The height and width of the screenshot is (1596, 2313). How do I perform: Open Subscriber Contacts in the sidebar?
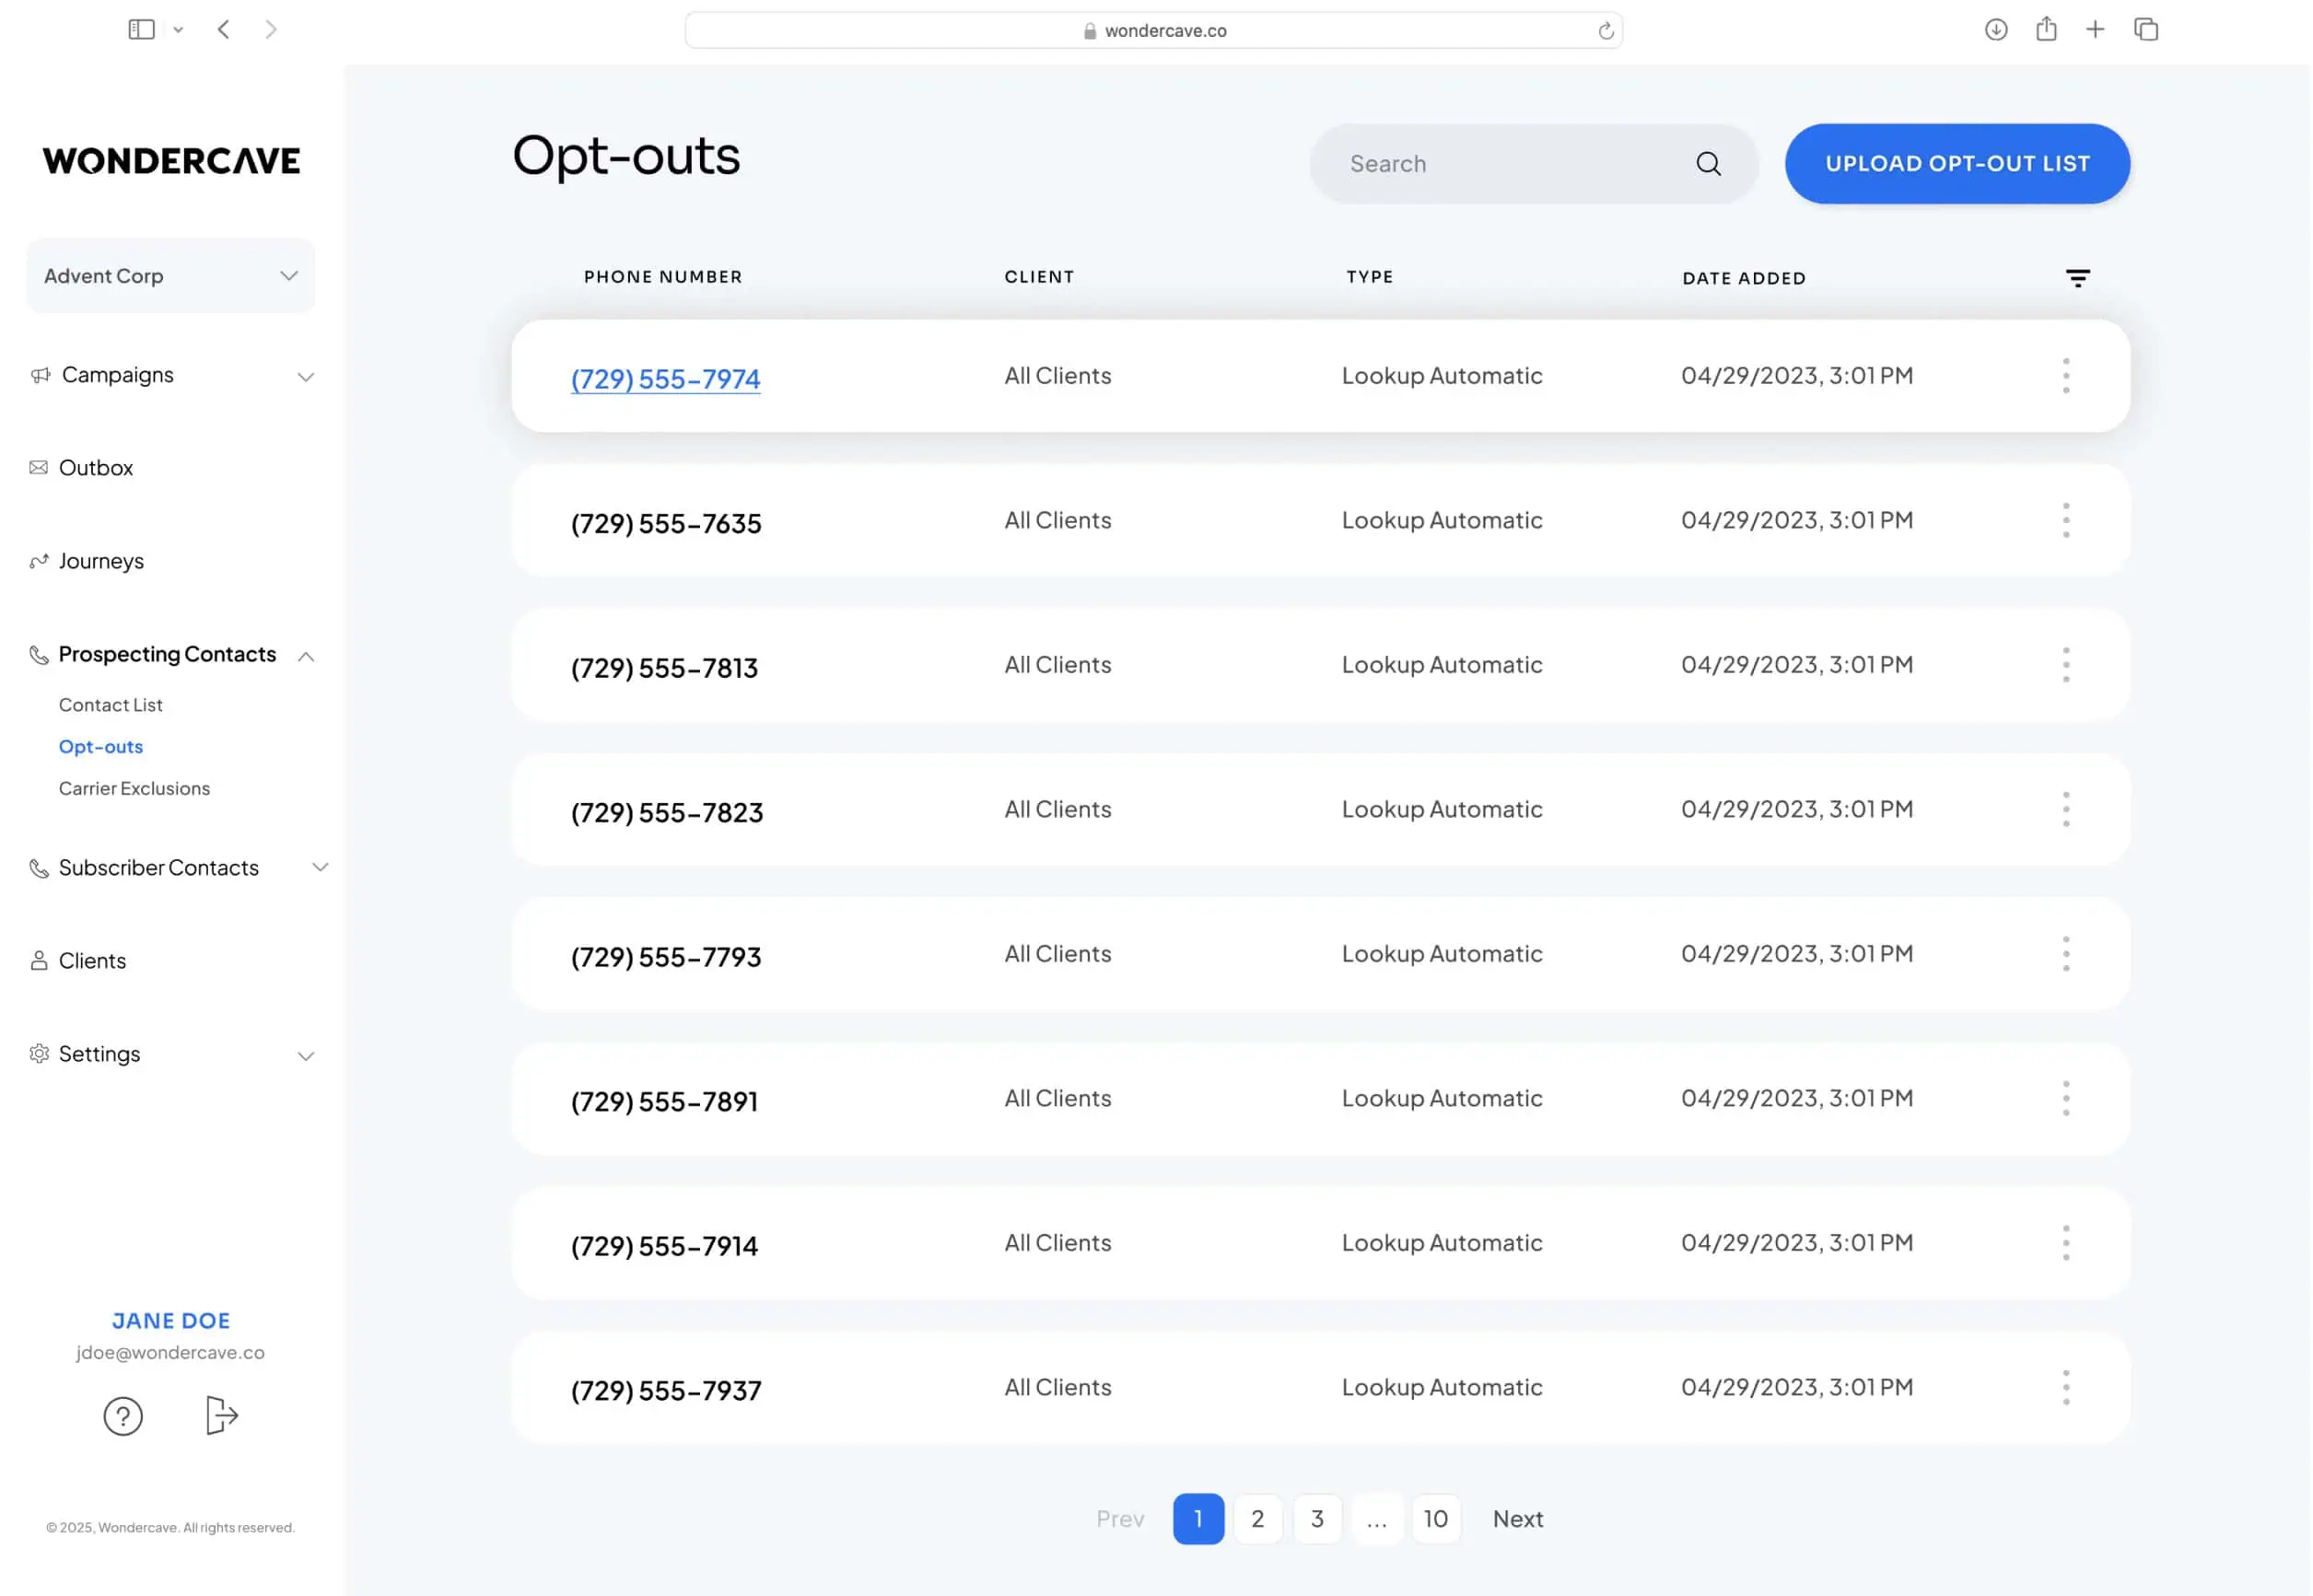point(158,868)
